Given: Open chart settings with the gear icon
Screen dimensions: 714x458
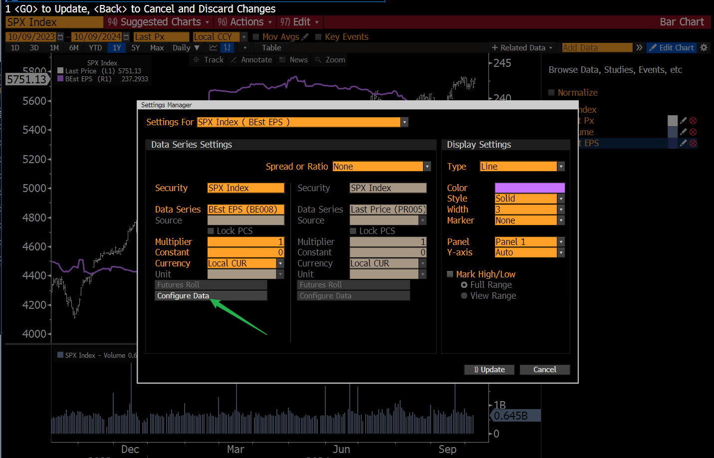Looking at the screenshot, I should click(x=704, y=47).
